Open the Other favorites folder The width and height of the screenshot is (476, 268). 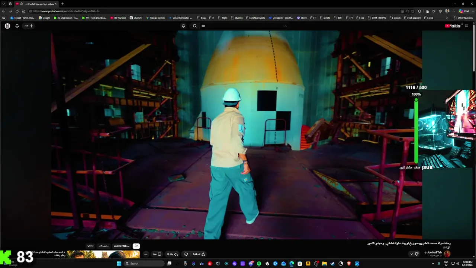click(463, 18)
